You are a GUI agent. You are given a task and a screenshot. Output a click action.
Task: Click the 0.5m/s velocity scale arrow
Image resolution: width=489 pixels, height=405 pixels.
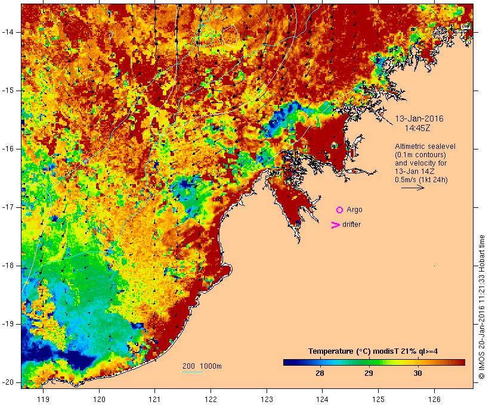coord(413,188)
